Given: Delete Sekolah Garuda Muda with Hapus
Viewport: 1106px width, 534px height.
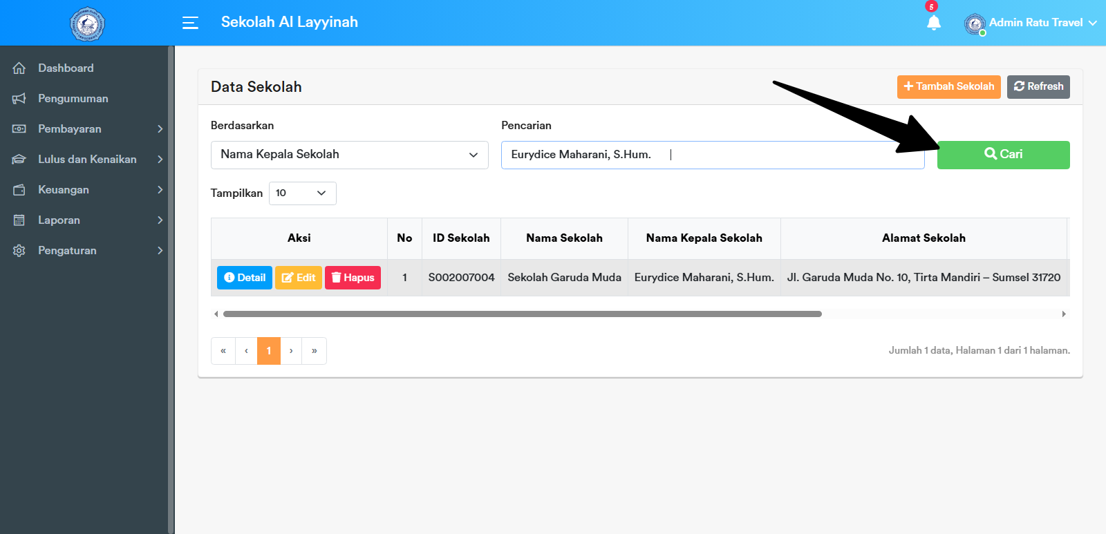Looking at the screenshot, I should point(353,278).
